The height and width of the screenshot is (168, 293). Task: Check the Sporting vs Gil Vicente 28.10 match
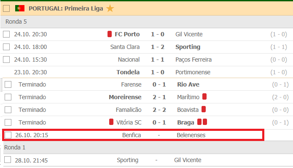[x=8, y=160]
